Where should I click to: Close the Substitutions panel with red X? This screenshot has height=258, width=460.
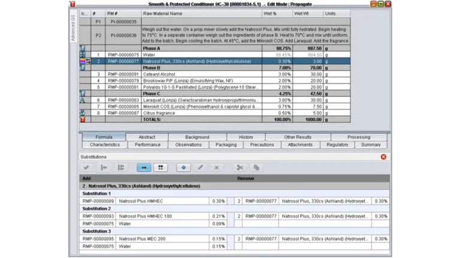coord(383,157)
